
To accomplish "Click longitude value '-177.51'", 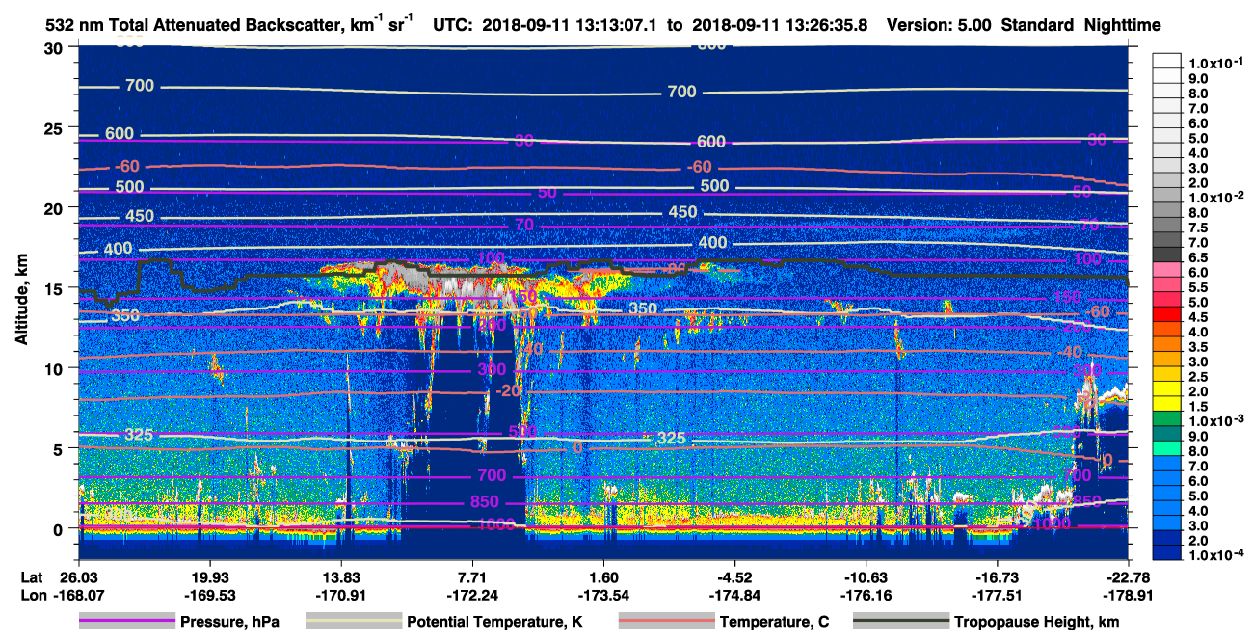I will pos(998,595).
